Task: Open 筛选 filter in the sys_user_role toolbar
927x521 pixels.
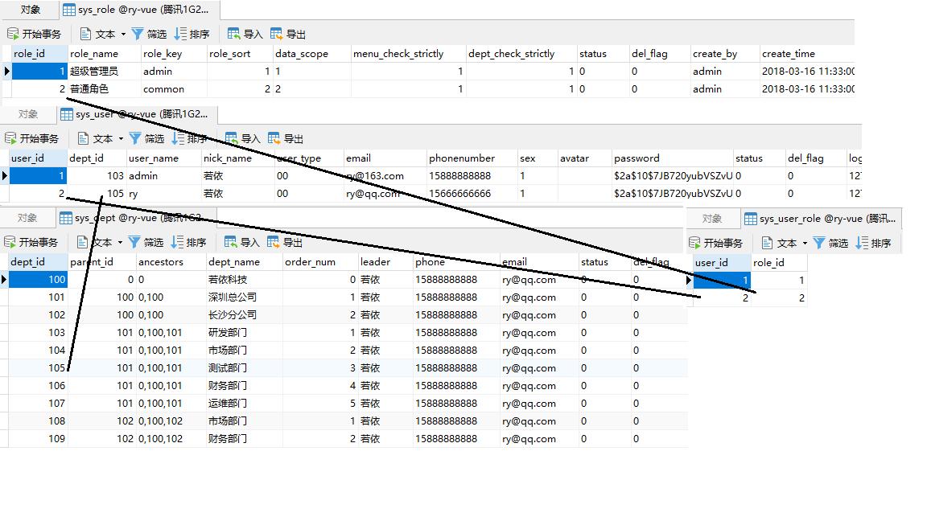Action: (x=830, y=243)
